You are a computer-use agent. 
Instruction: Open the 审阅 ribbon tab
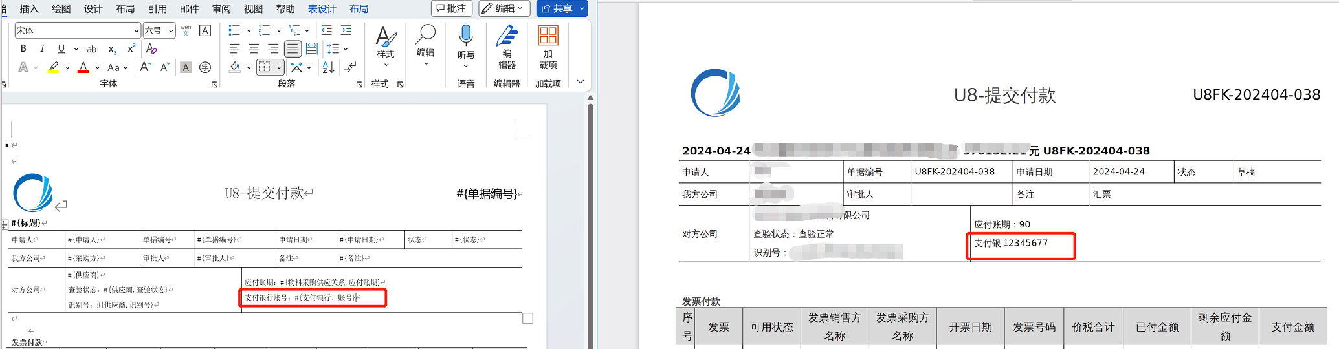[221, 8]
